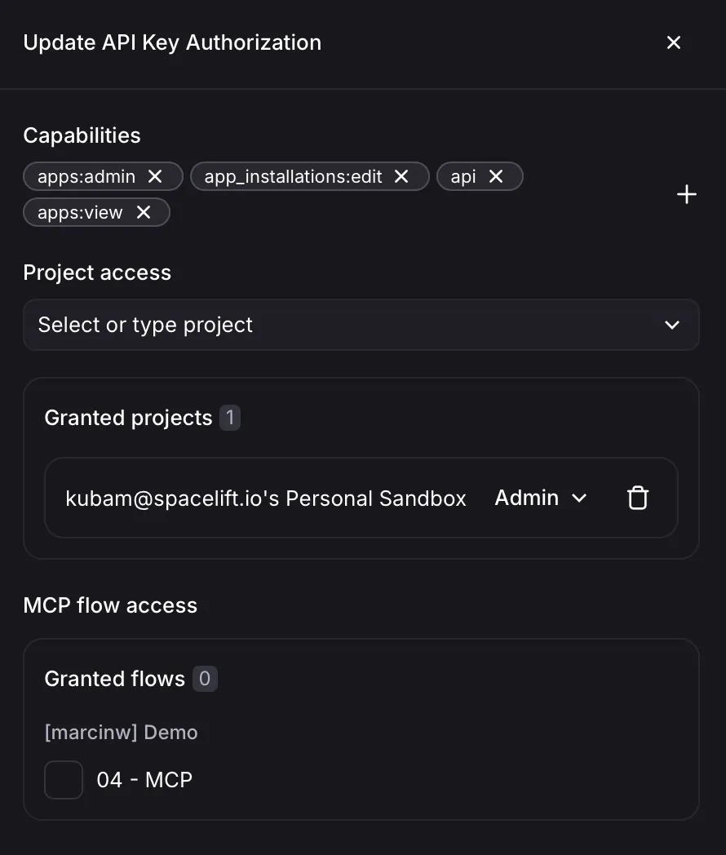
Task: Enable the 04 - MCP flow checkbox
Action: 64,780
